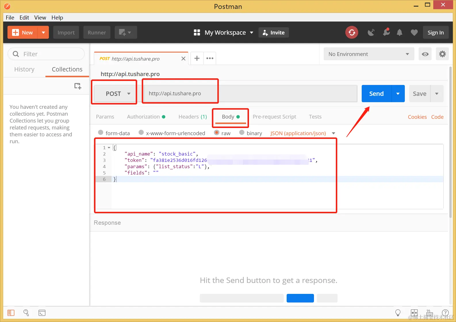Focus the Filter search field
This screenshot has height=322, width=456.
pos(46,54)
